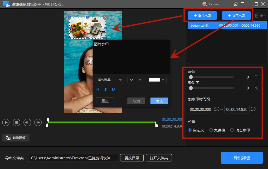This screenshot has width=268, height=169.
Task: Click the 清空 trash icon to clear watermarks
Action: pos(257,16)
